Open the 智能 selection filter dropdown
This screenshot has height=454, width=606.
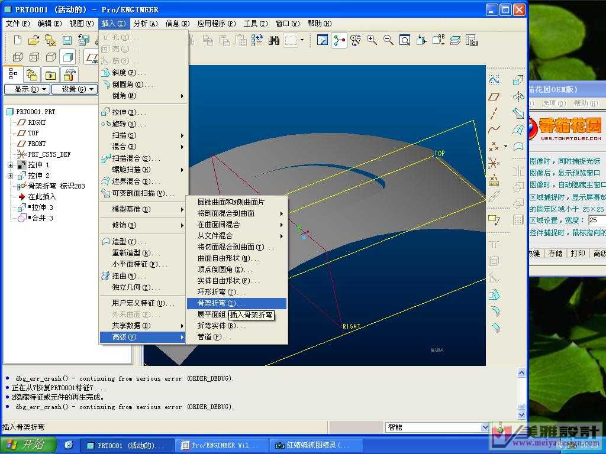point(485,427)
